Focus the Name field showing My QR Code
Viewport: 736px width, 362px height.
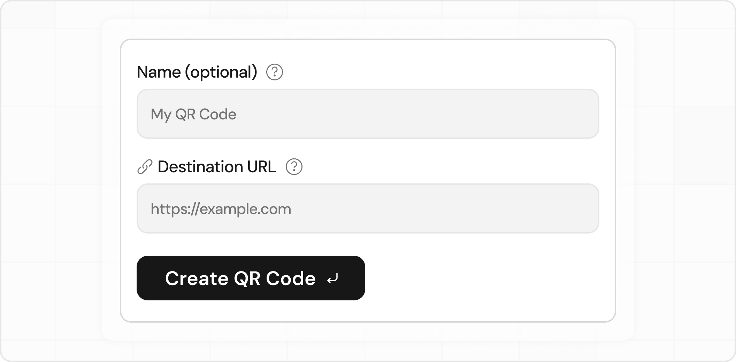click(368, 114)
